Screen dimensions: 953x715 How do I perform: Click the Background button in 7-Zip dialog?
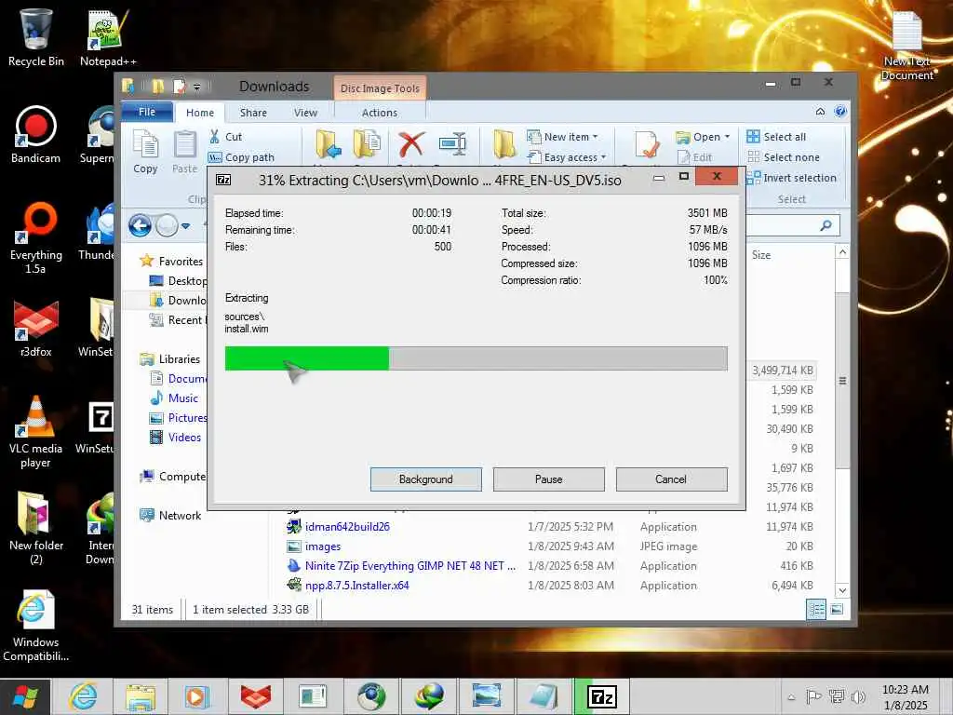pyautogui.click(x=426, y=479)
